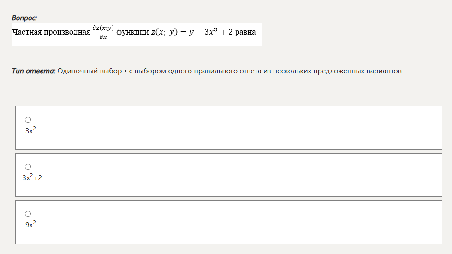This screenshot has width=452, height=254.
Task: Choose the 3x²+2 radio button
Action: click(28, 166)
